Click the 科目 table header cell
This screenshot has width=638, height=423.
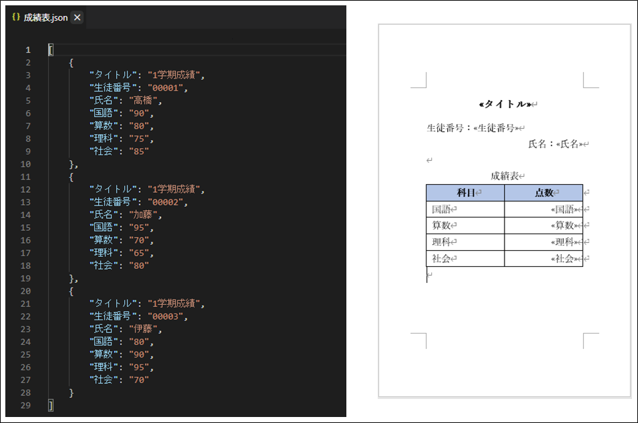click(465, 193)
